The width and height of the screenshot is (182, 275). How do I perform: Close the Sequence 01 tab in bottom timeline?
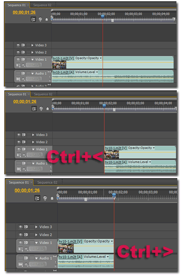31,182
